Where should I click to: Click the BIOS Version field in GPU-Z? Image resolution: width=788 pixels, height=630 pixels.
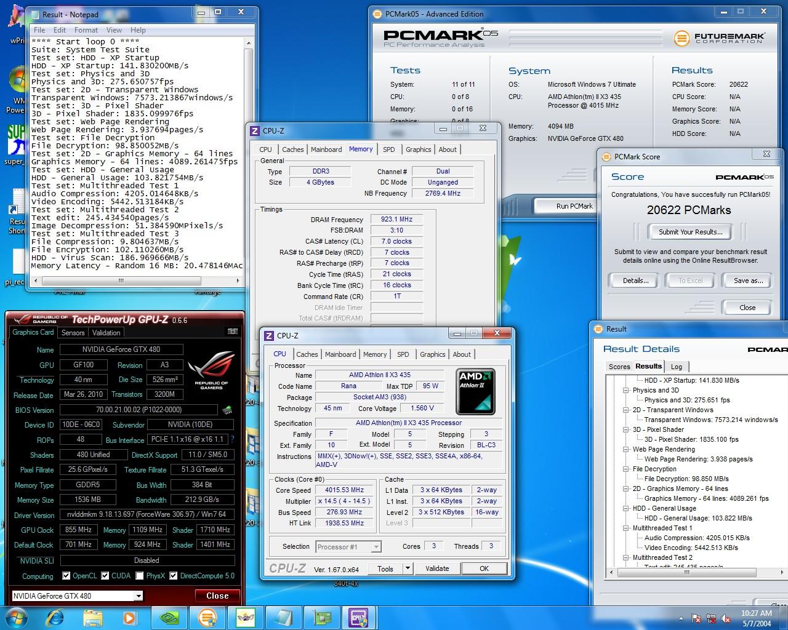(139, 410)
